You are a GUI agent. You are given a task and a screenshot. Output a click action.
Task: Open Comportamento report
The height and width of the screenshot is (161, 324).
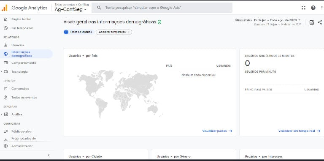pos(24,63)
